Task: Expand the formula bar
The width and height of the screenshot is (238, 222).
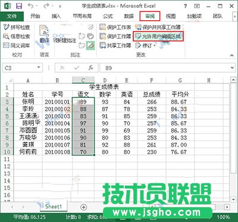Action: click(x=232, y=68)
